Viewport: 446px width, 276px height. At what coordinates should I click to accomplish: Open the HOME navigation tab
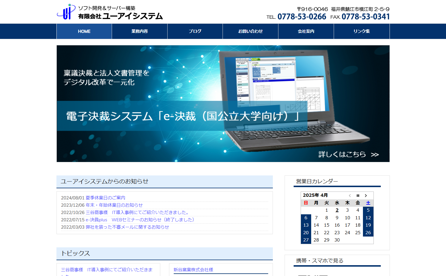pyautogui.click(x=84, y=31)
